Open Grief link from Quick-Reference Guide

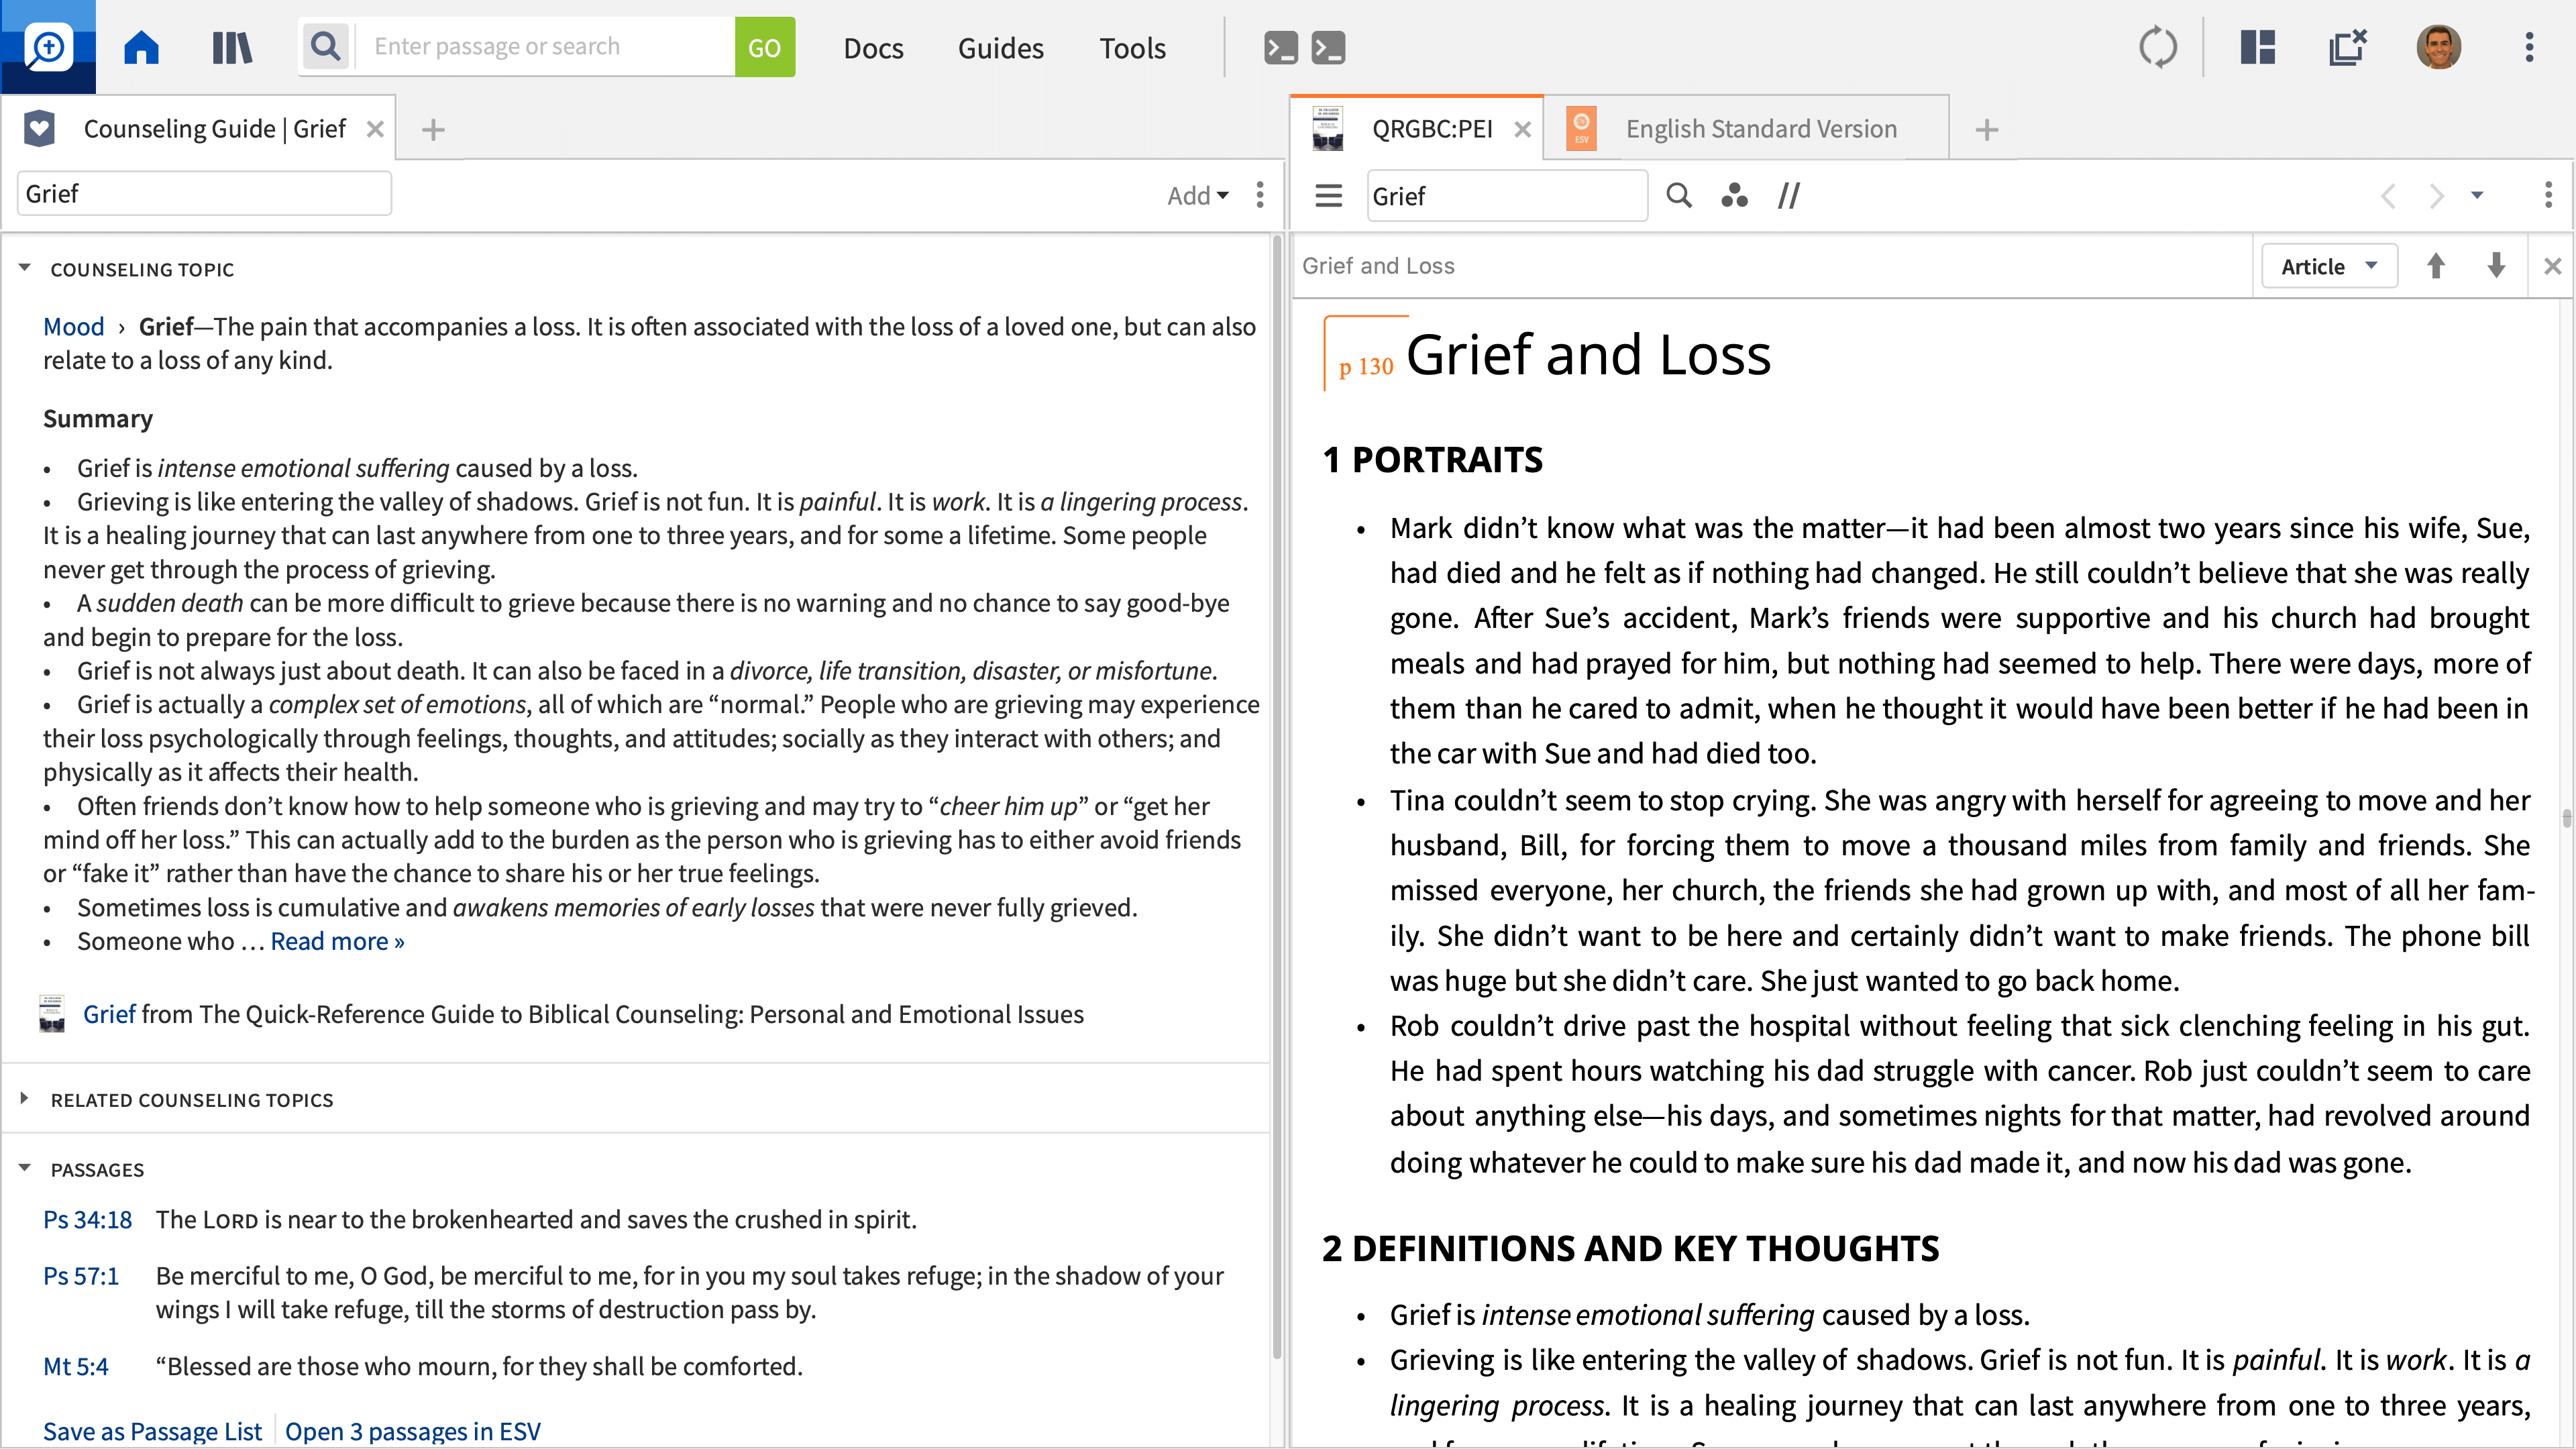point(108,1014)
